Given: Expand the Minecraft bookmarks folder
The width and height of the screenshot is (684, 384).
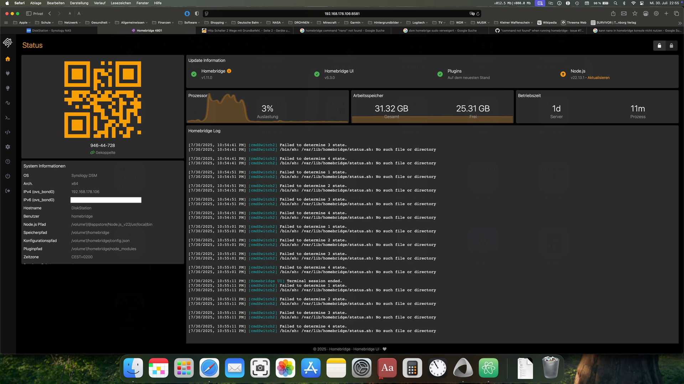Looking at the screenshot, I should [x=330, y=22].
